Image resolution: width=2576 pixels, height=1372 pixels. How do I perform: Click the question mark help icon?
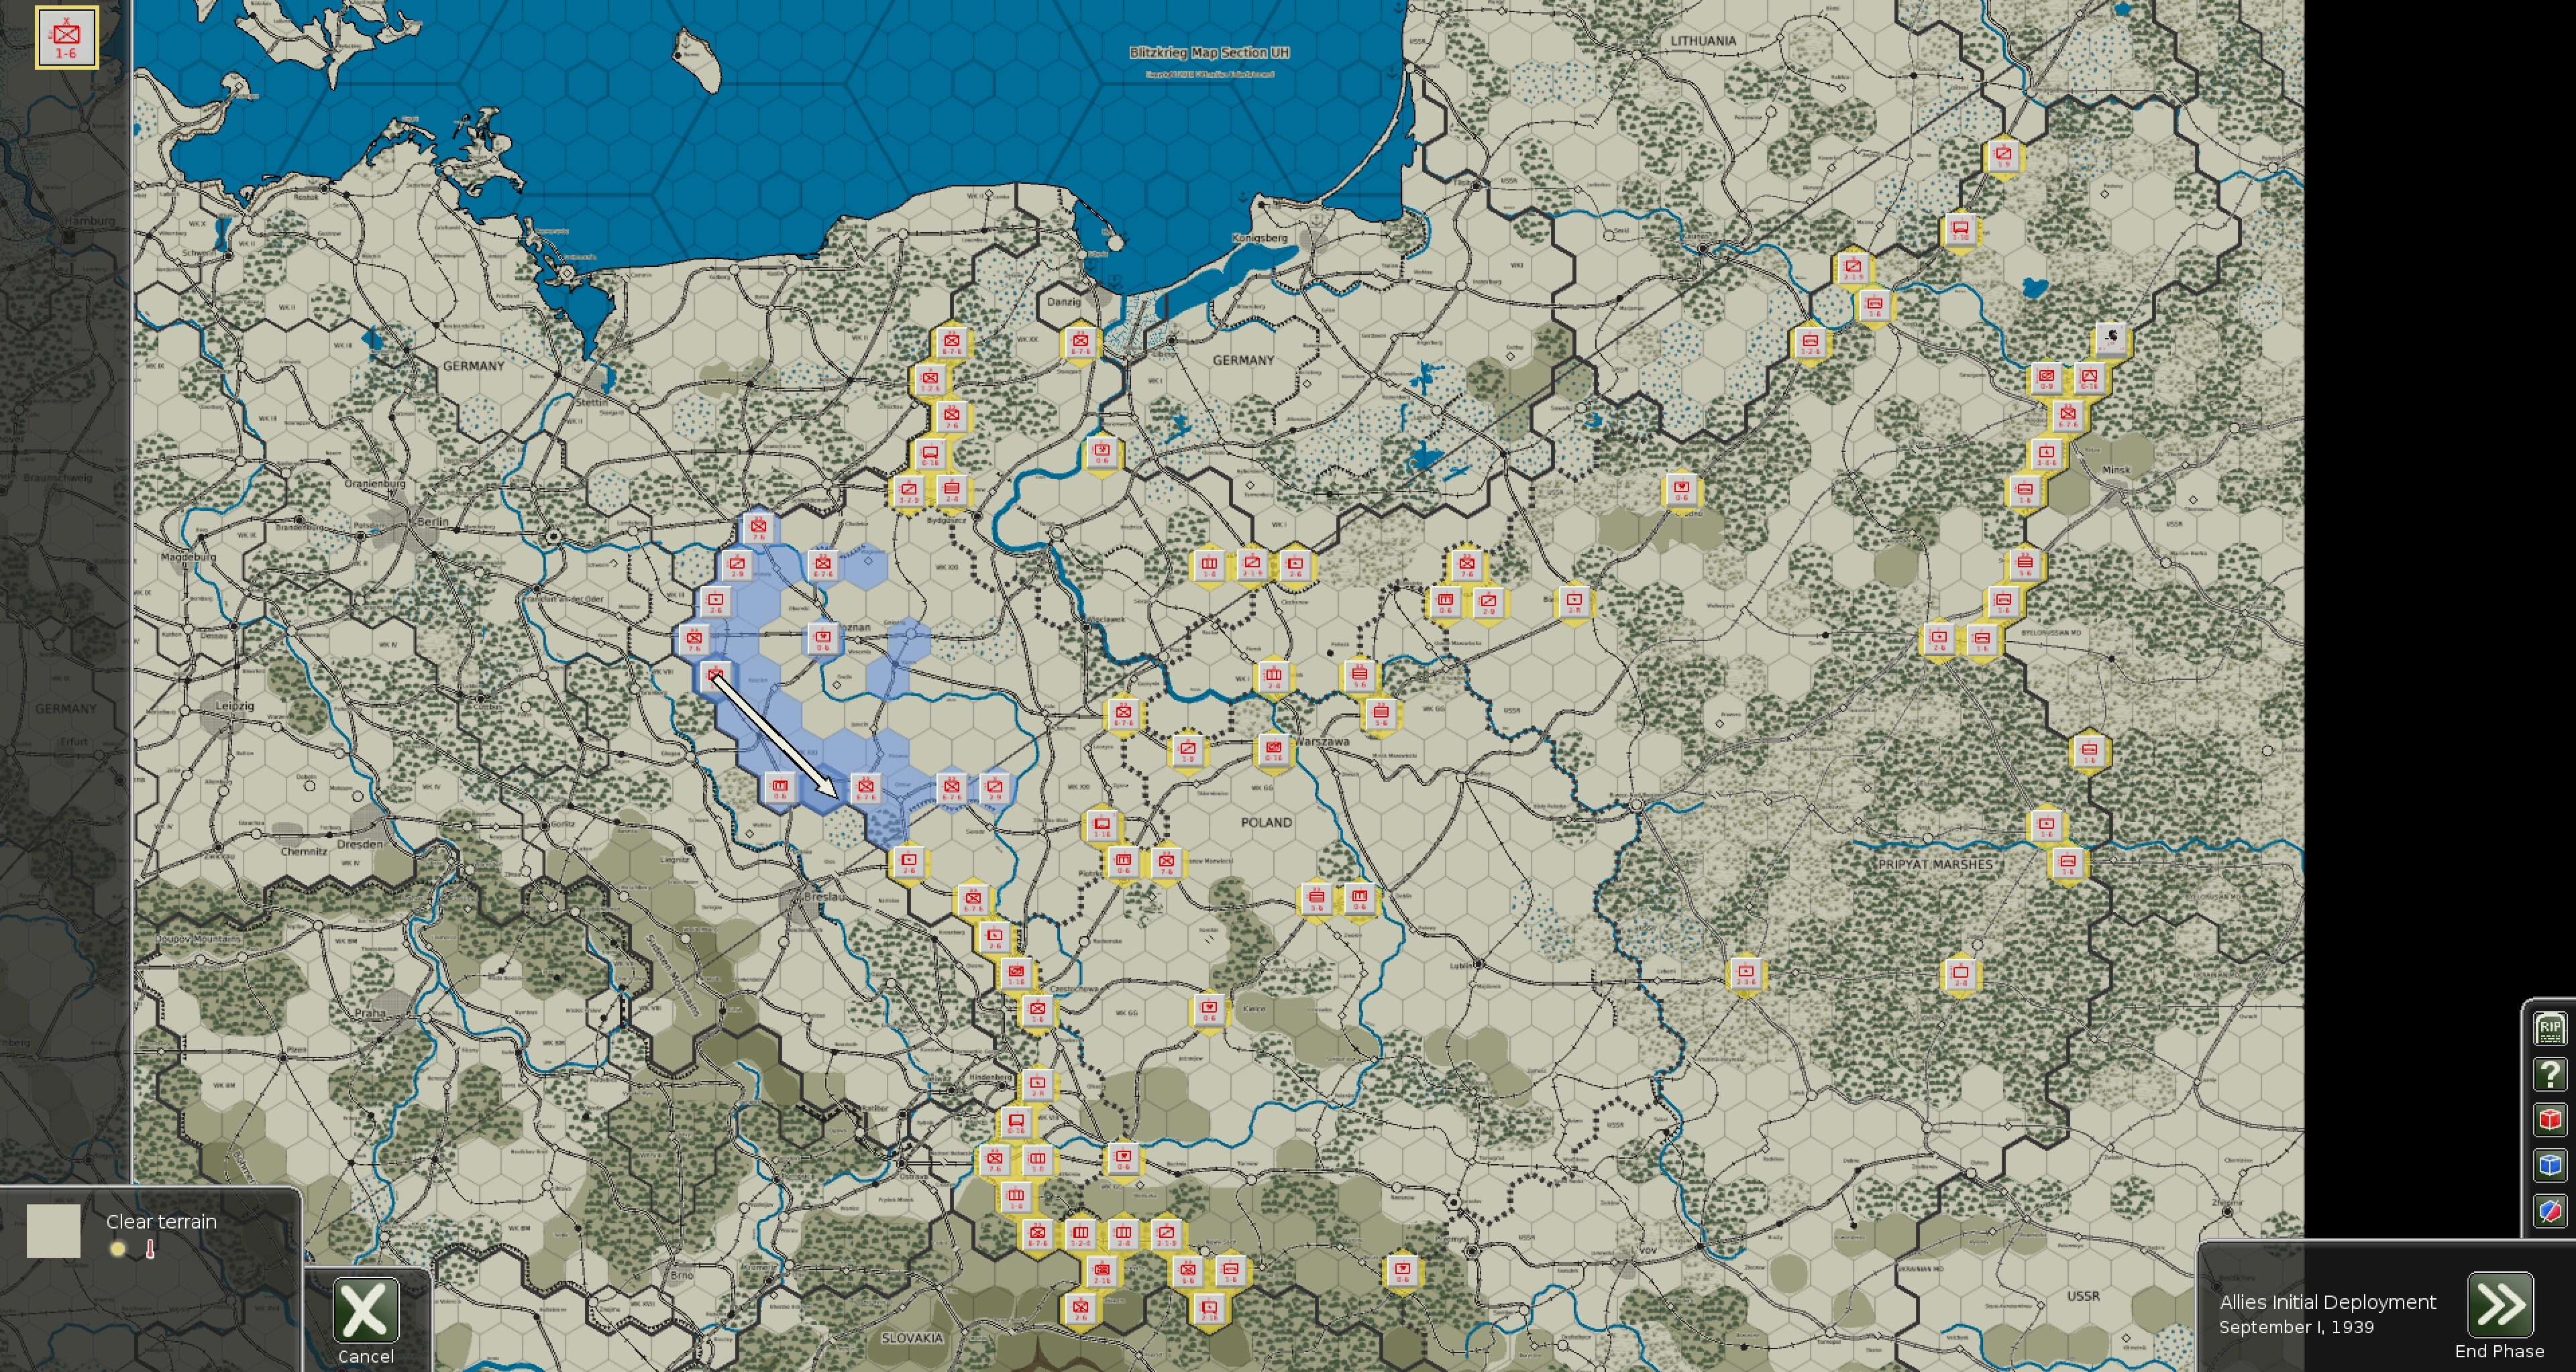click(x=2549, y=1074)
